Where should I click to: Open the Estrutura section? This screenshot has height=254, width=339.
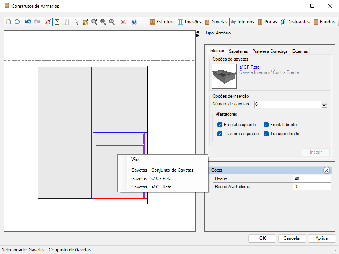pyautogui.click(x=162, y=22)
